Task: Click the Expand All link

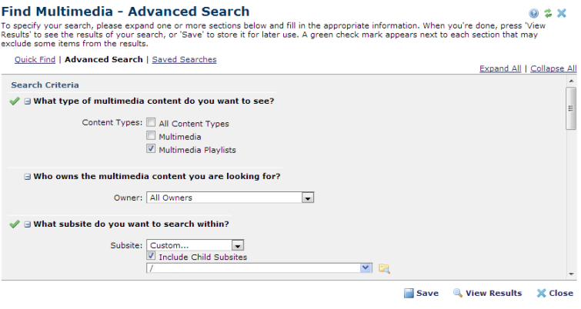Action: click(x=500, y=68)
